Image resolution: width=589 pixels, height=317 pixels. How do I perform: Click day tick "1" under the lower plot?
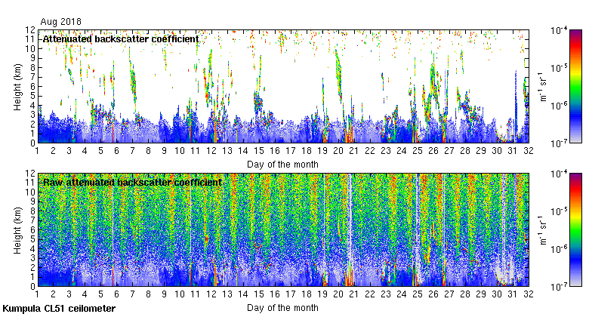[x=37, y=294]
